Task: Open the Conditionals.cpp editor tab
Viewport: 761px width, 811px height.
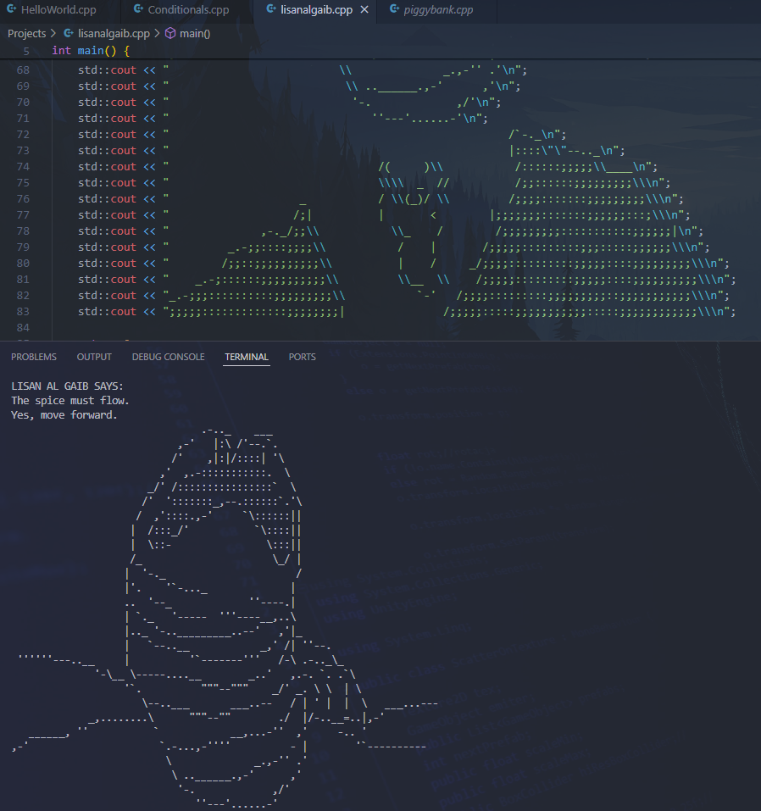Action: 188,10
